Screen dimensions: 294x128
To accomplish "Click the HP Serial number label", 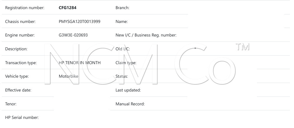I will [22, 117].
